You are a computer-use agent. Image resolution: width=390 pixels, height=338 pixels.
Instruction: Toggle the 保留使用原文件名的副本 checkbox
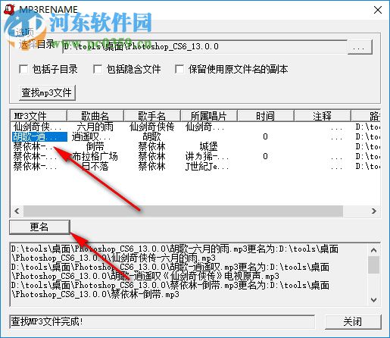point(179,69)
